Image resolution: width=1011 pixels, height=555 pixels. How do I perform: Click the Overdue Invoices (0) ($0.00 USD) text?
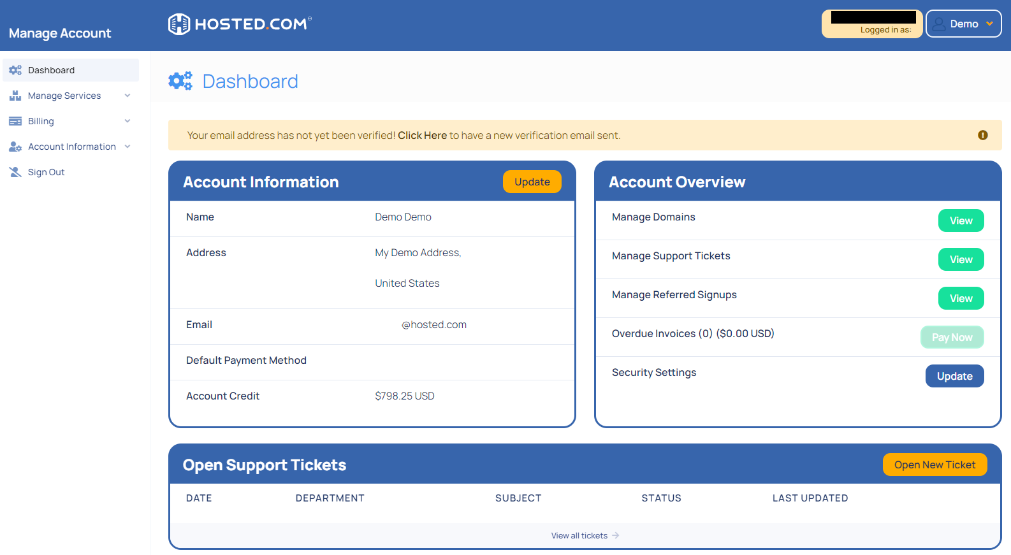(693, 334)
